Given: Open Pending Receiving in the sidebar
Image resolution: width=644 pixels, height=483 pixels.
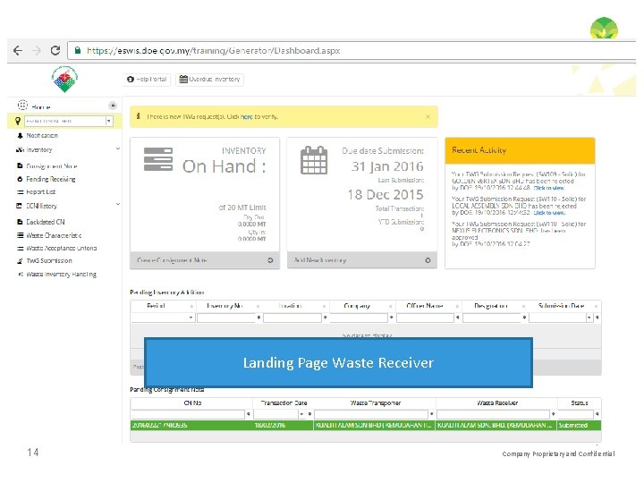Looking at the screenshot, I should coord(51,179).
